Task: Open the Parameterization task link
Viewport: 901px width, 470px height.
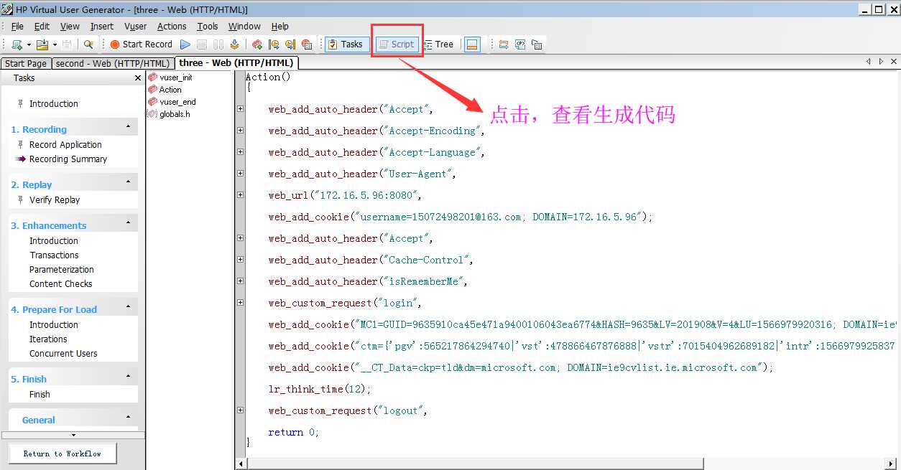Action: pos(62,270)
